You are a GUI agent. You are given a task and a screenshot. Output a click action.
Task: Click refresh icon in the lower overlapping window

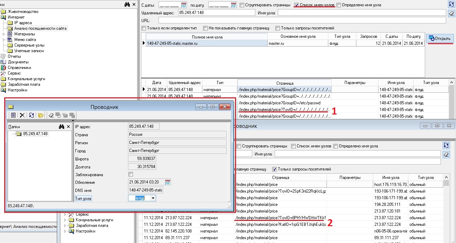pyautogui.click(x=446, y=145)
